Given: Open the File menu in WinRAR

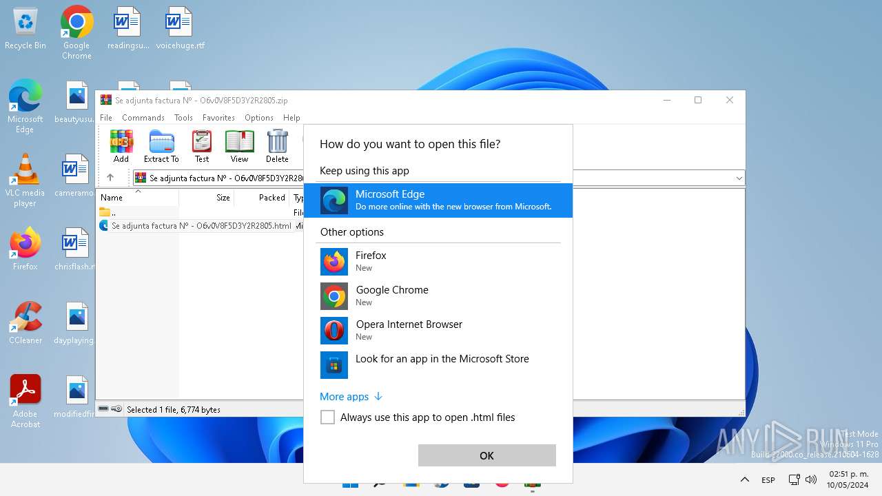Looking at the screenshot, I should pyautogui.click(x=106, y=118).
